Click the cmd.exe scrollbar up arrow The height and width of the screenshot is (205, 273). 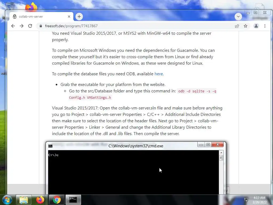(221, 153)
